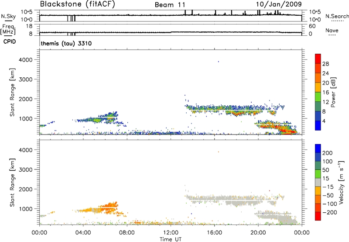The height and width of the screenshot is (242, 349).
Task: Click the "24" label on power colorbar
Action: pyautogui.click(x=325, y=73)
